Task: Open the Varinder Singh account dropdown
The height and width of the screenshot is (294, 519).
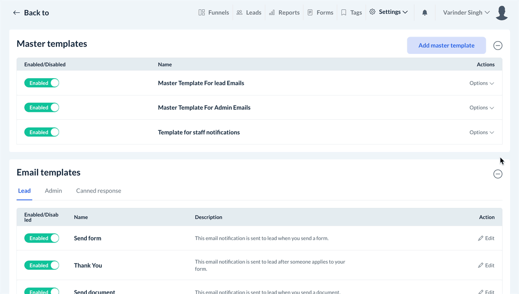Action: (466, 12)
